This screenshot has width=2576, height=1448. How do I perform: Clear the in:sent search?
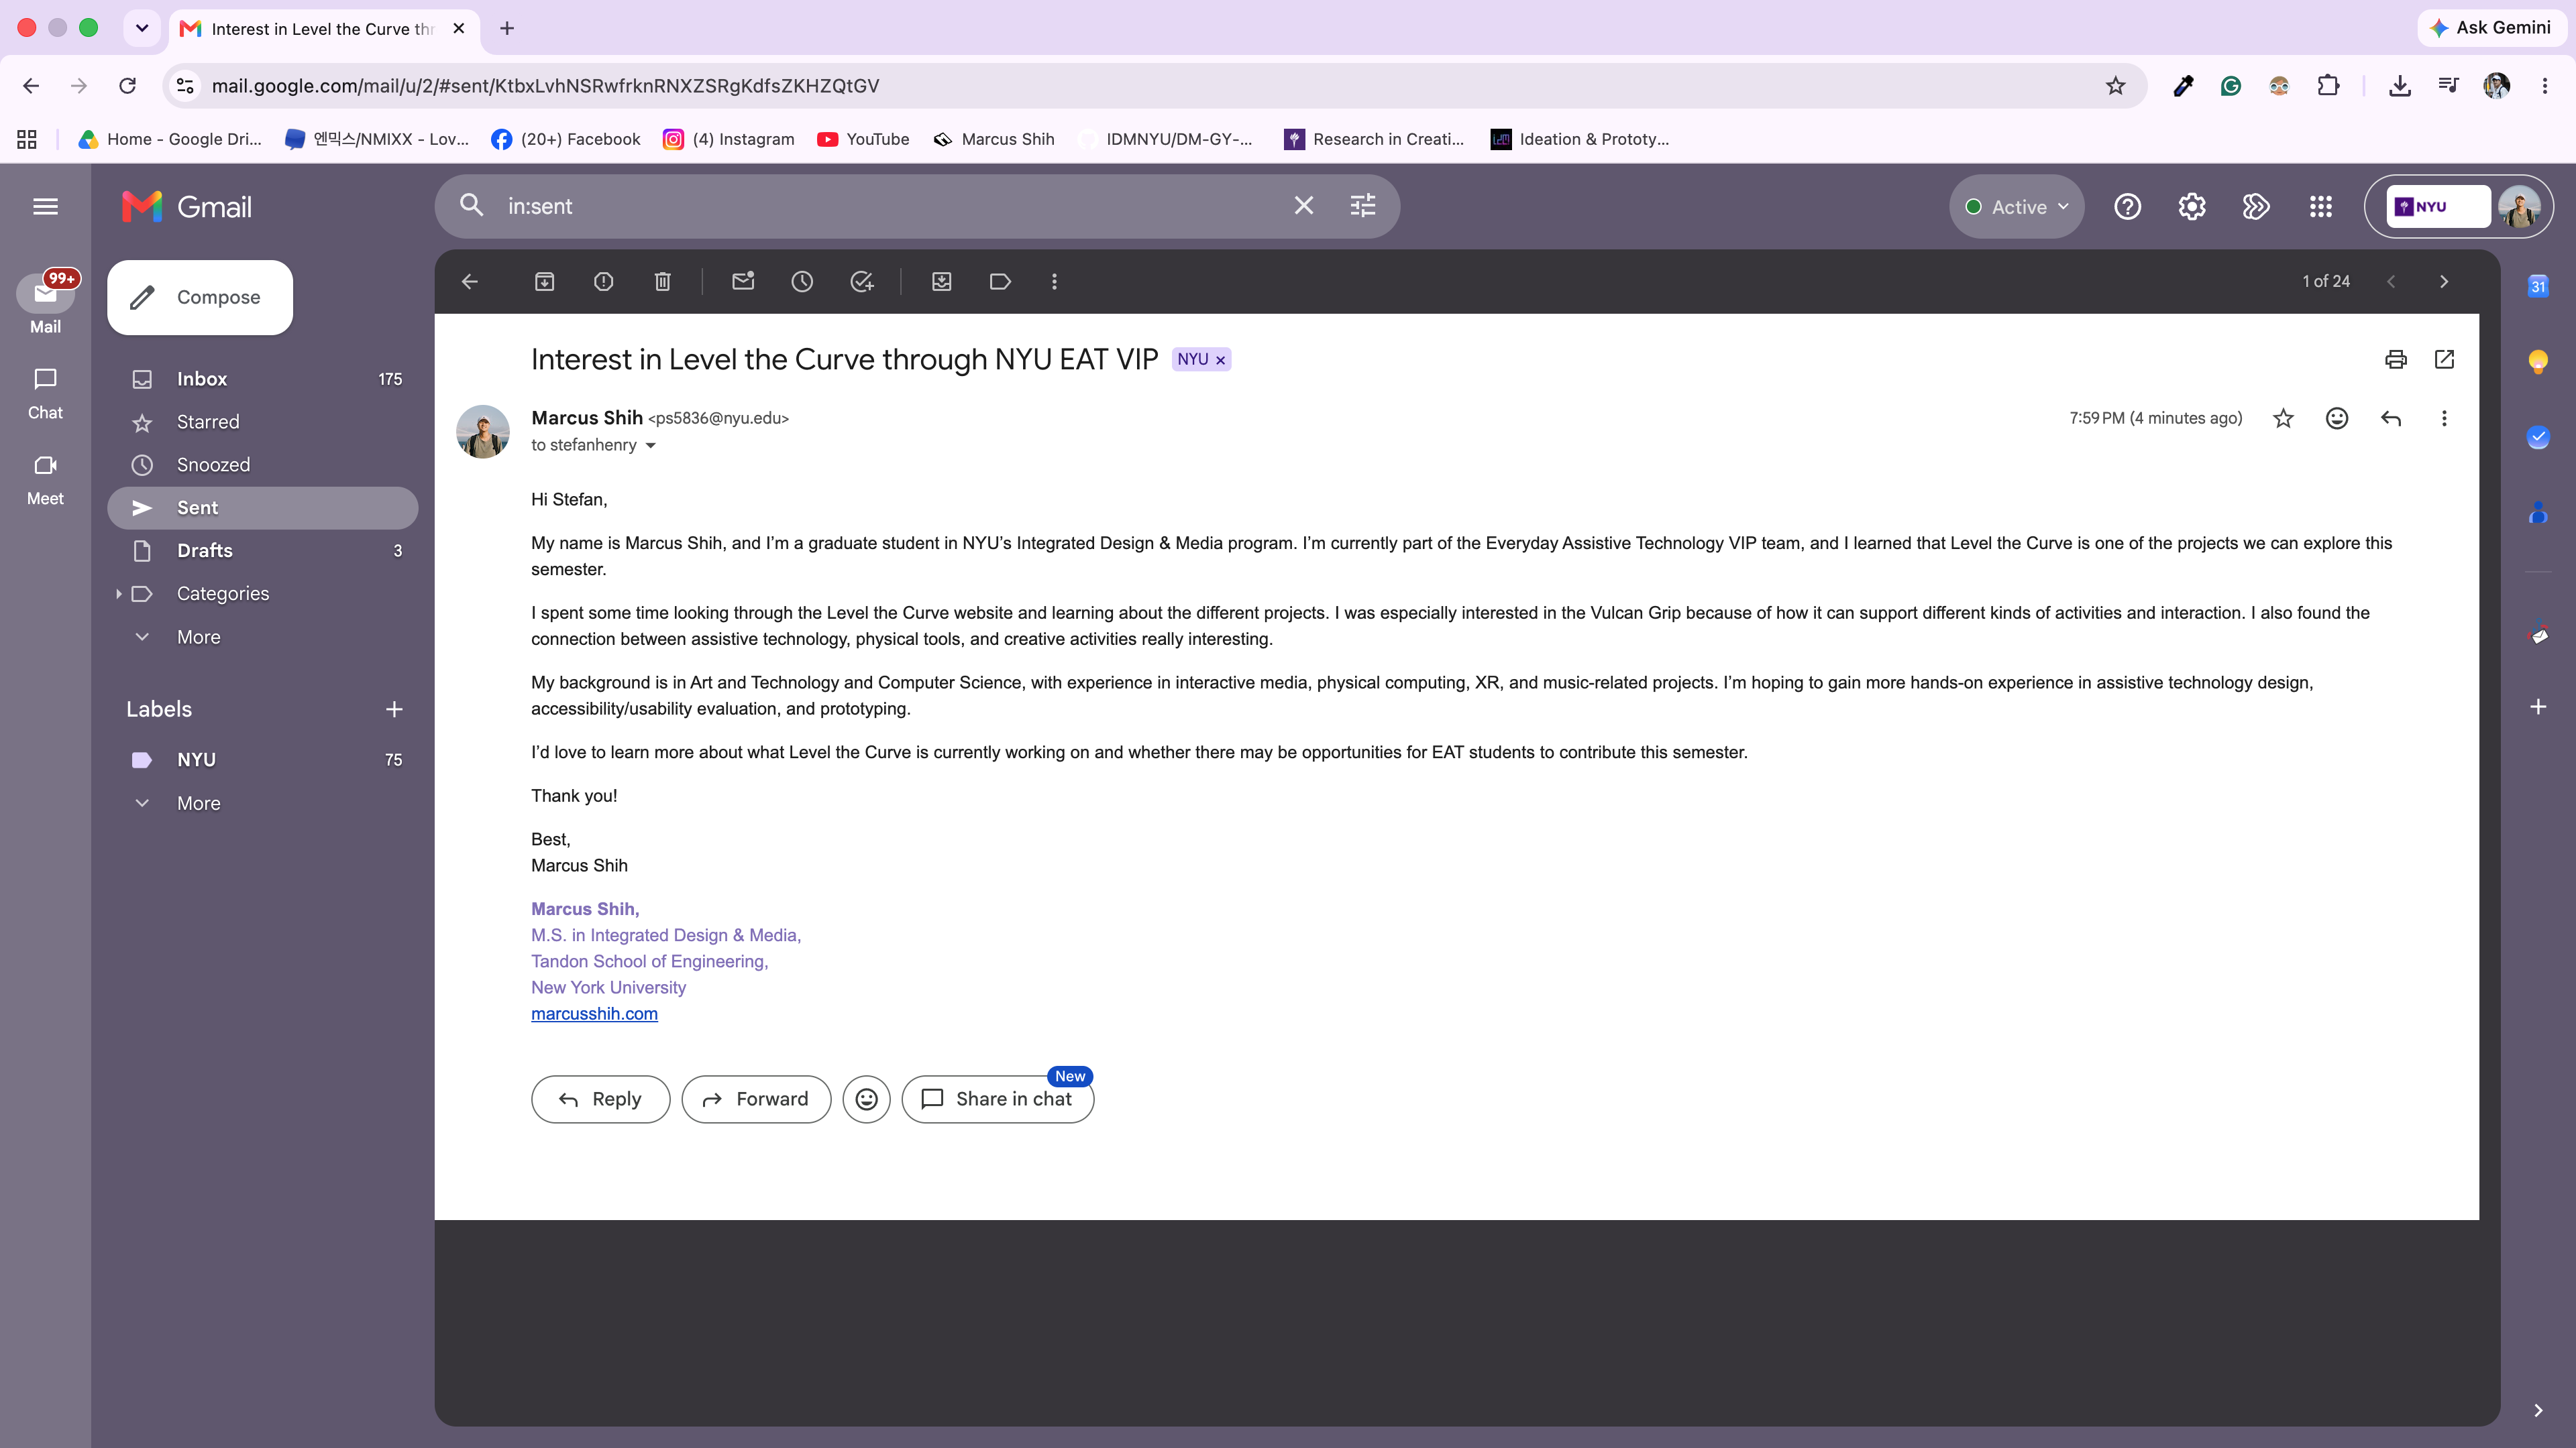(x=1304, y=206)
